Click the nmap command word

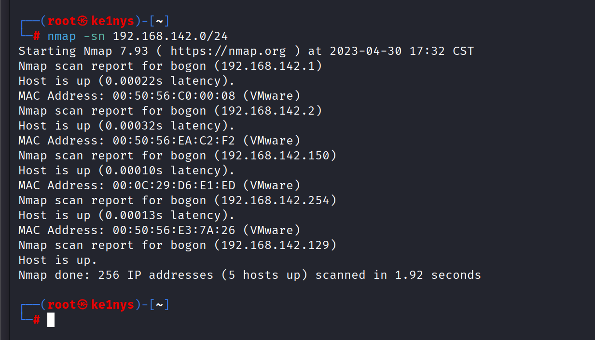[61, 36]
